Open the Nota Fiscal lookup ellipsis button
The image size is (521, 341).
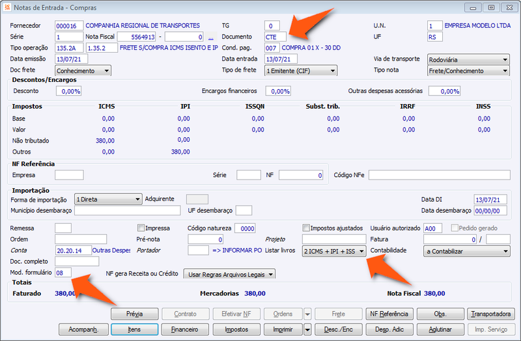coord(210,37)
